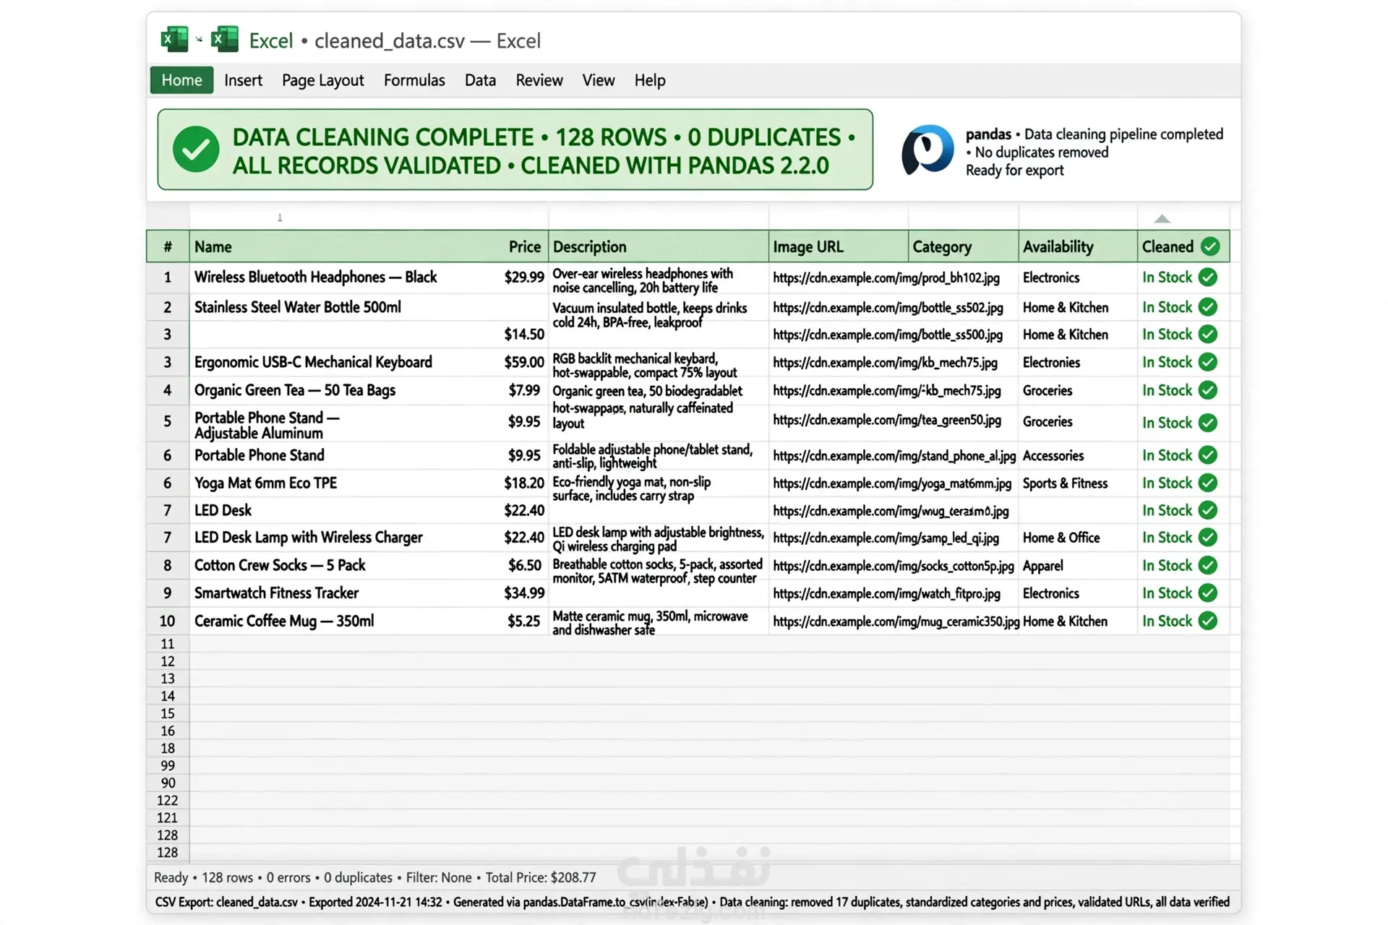Select row header 1
Viewport: 1388px width, 925px height.
pos(167,277)
